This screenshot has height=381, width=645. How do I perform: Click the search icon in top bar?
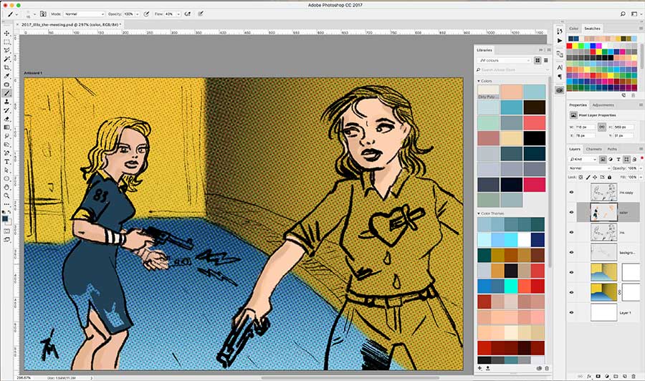(x=623, y=14)
